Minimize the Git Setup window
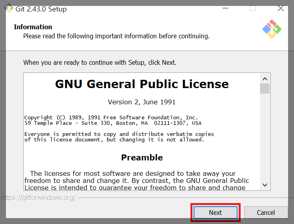This screenshot has width=294, height=224. [x=225, y=8]
